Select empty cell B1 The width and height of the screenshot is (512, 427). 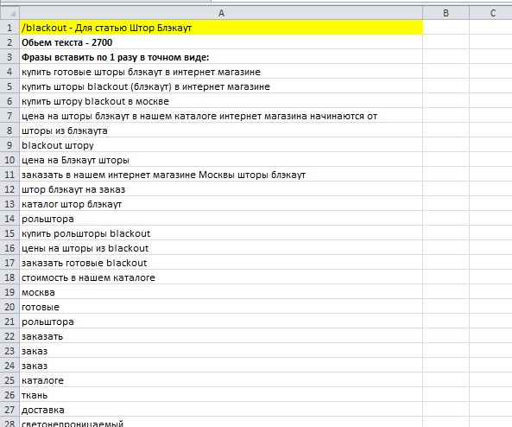[446, 28]
